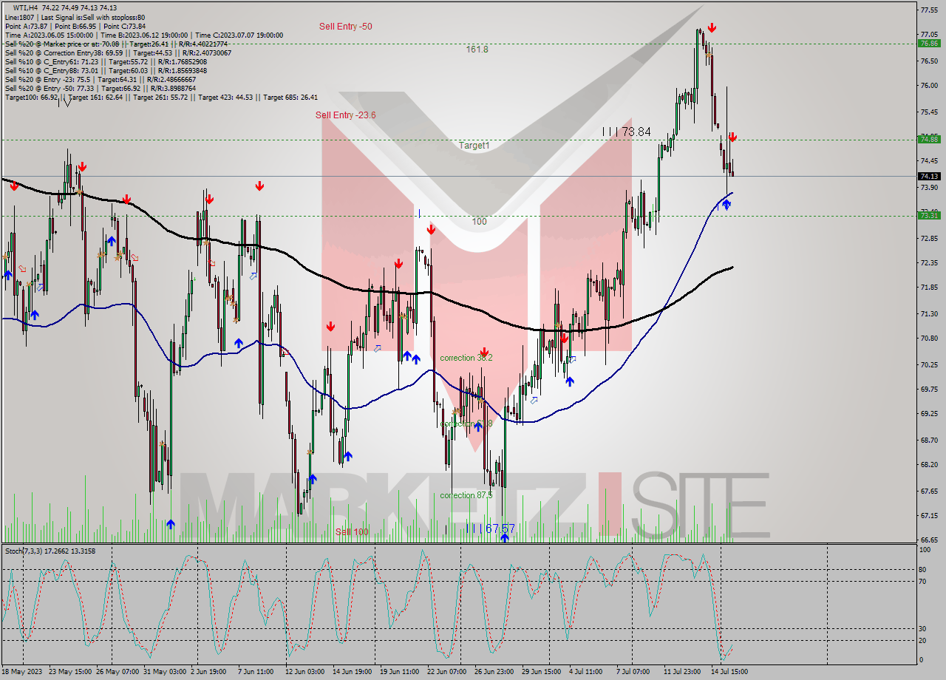
Task: Select the 'Target1' level label
Action: (474, 146)
